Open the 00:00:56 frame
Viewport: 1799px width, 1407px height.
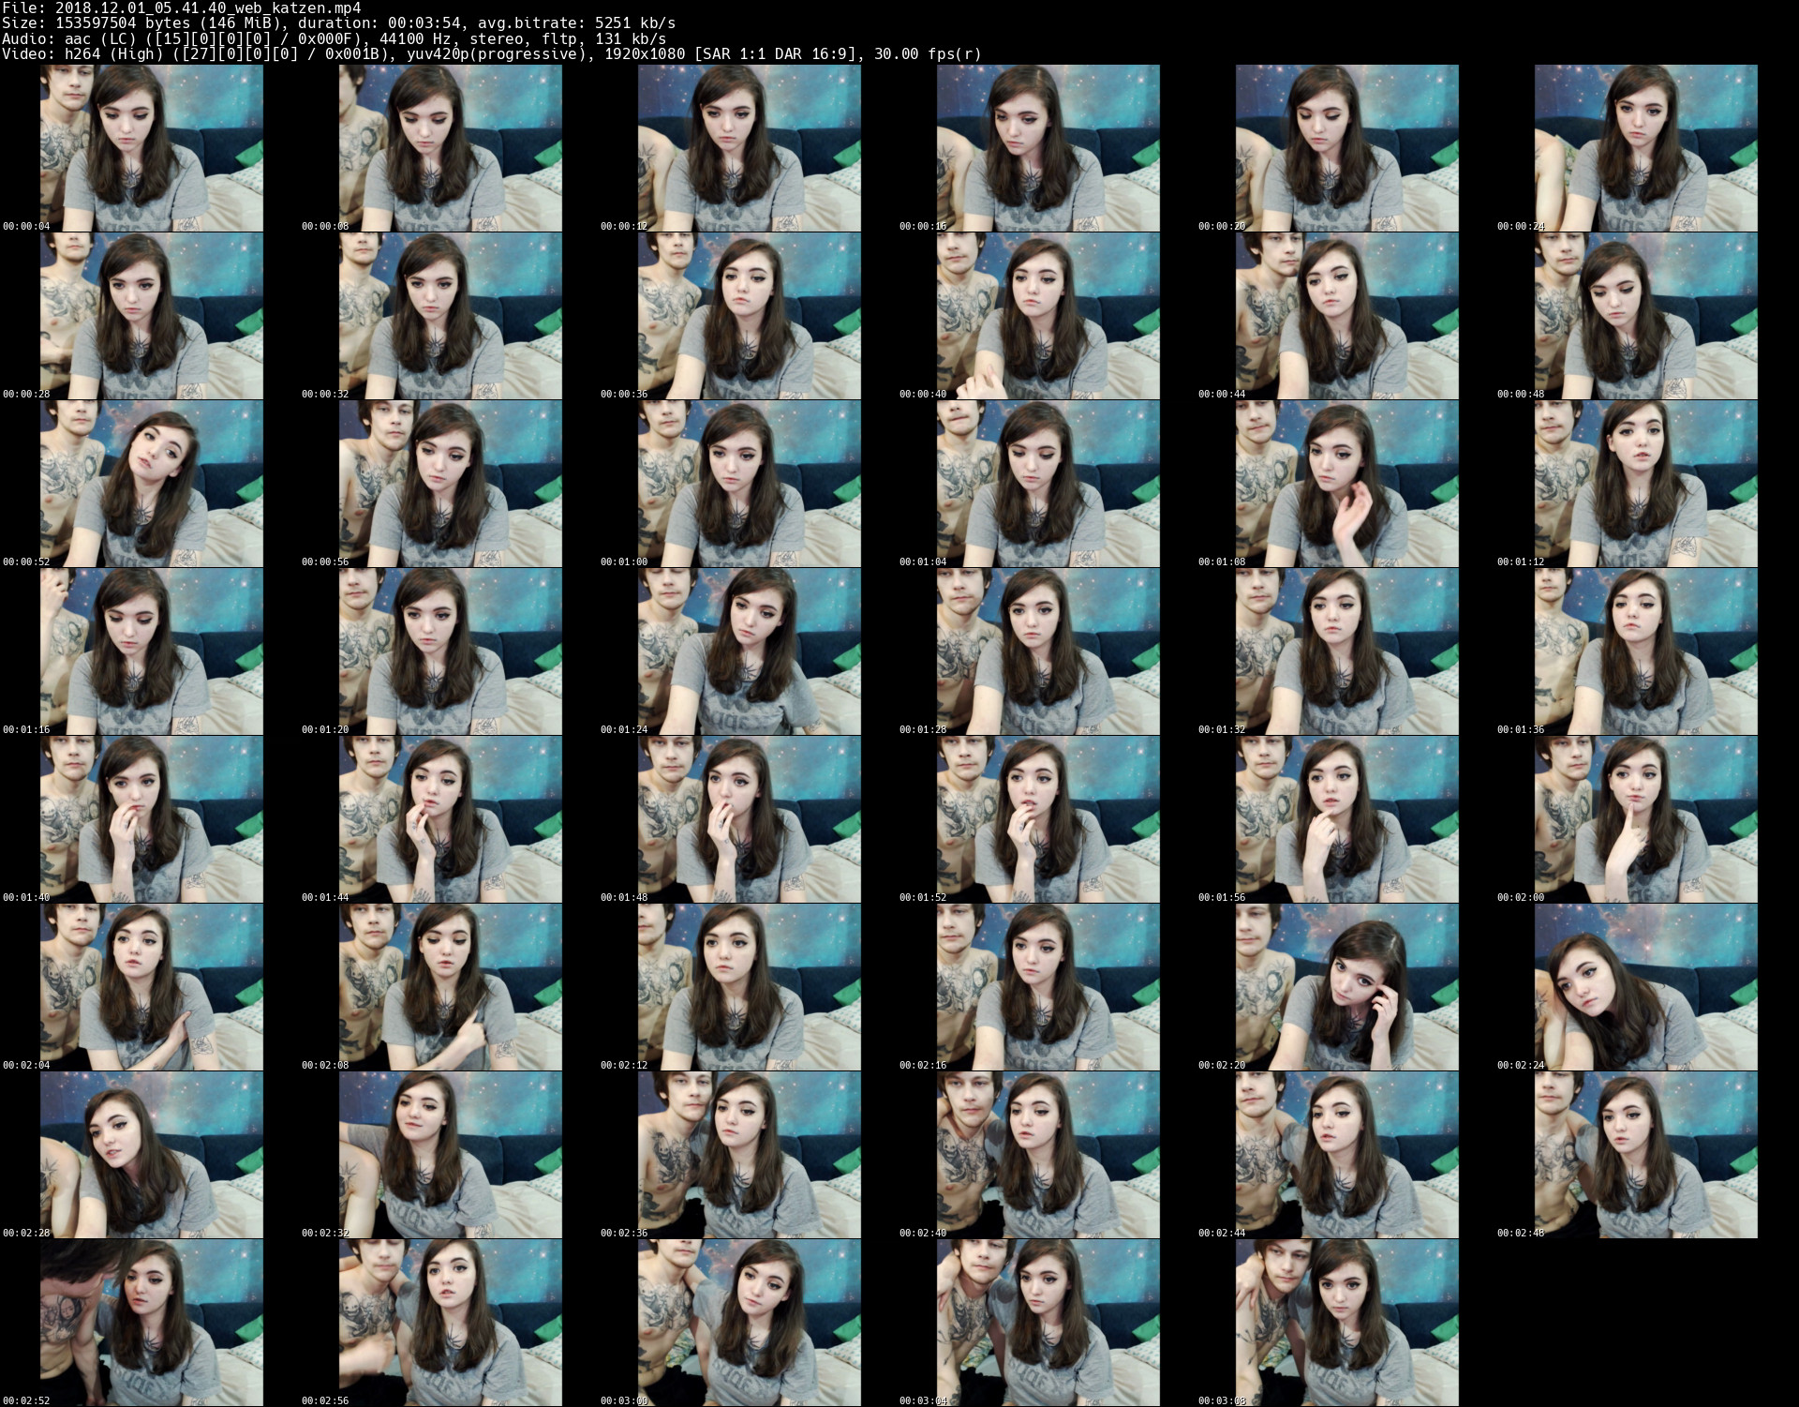coord(450,484)
